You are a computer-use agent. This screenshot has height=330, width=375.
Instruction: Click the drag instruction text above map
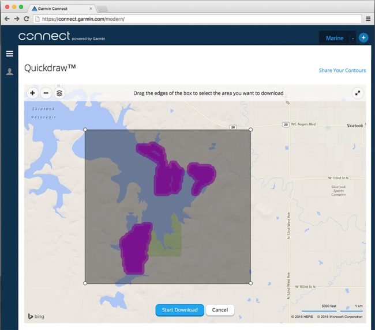click(208, 93)
